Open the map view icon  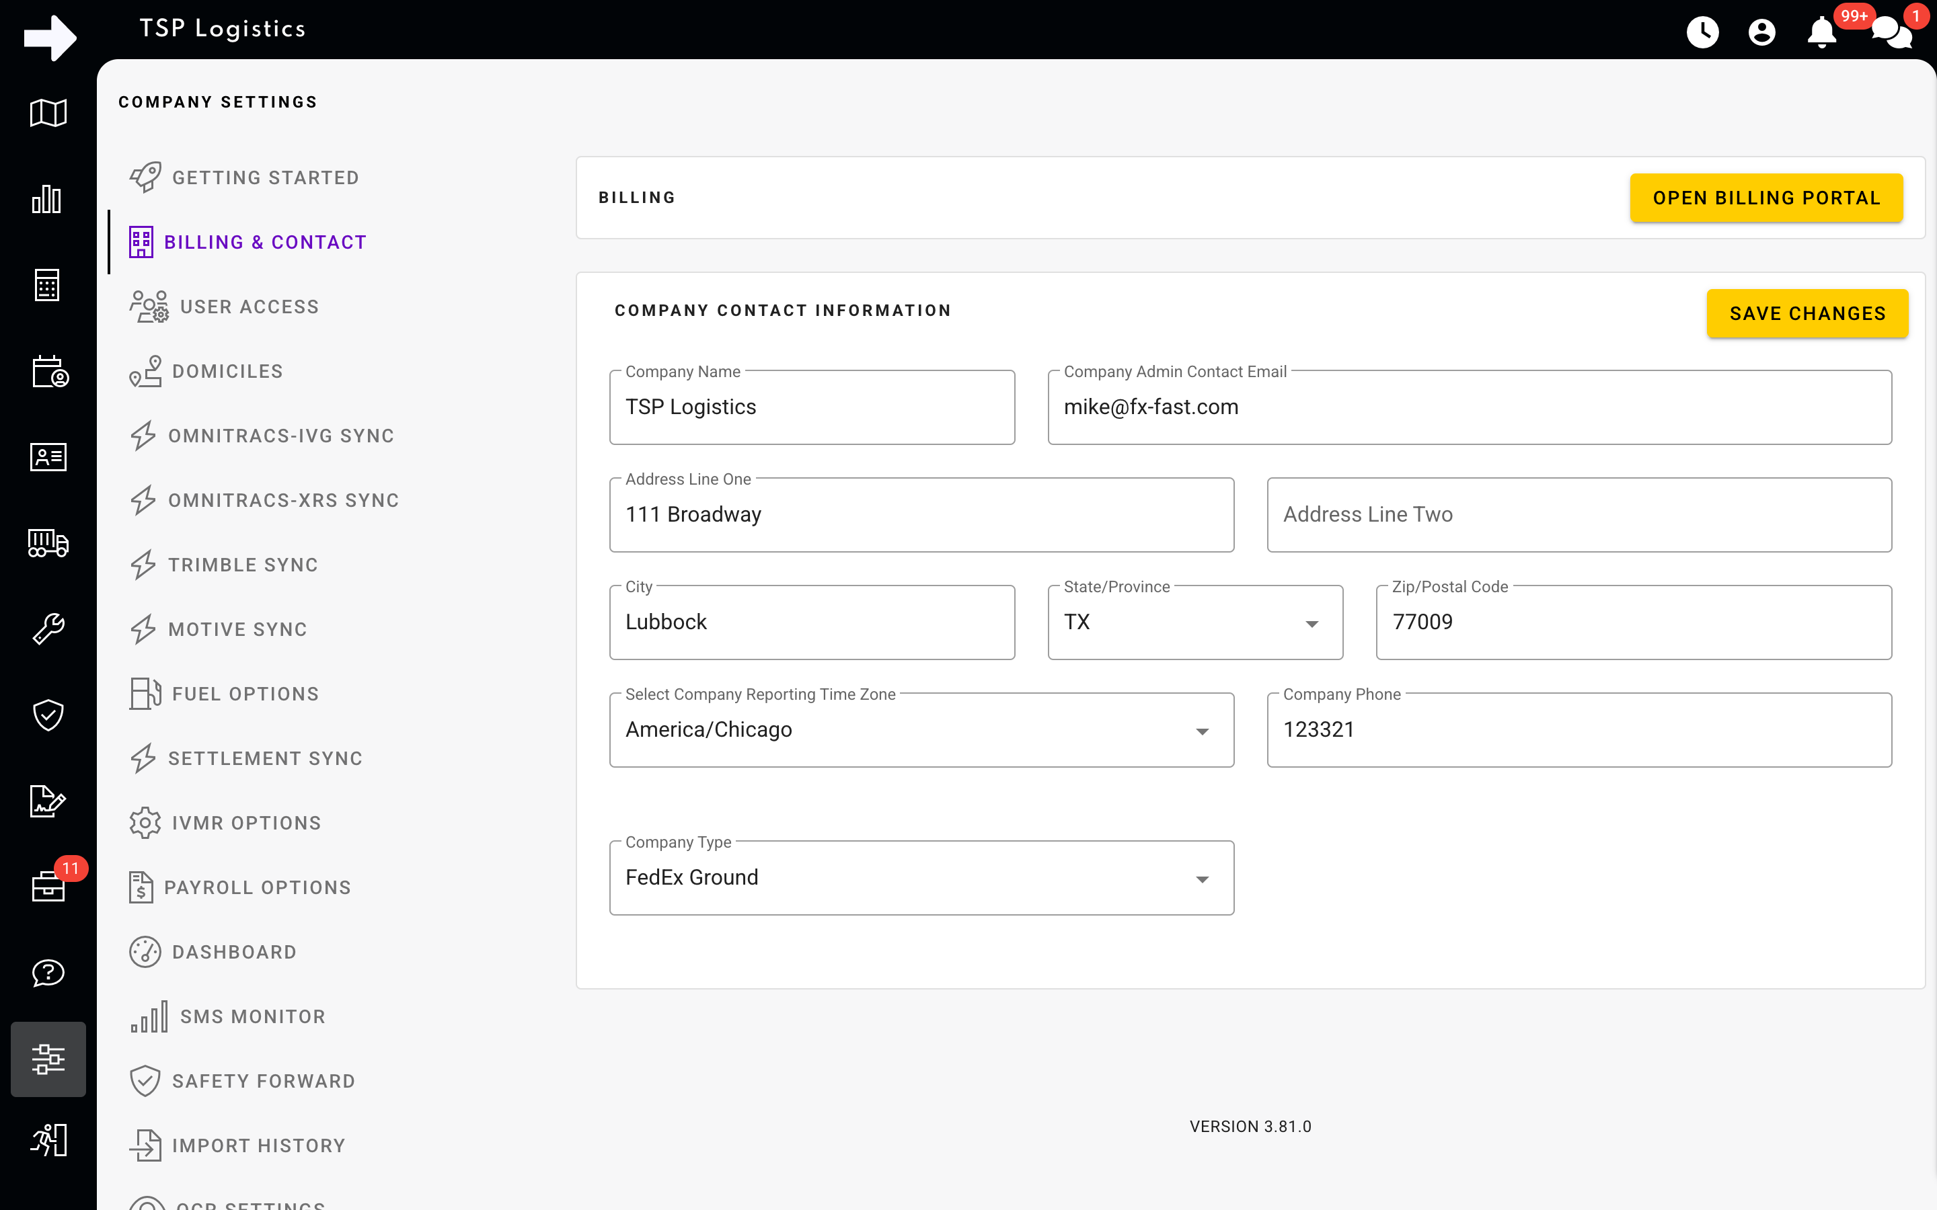click(x=48, y=113)
